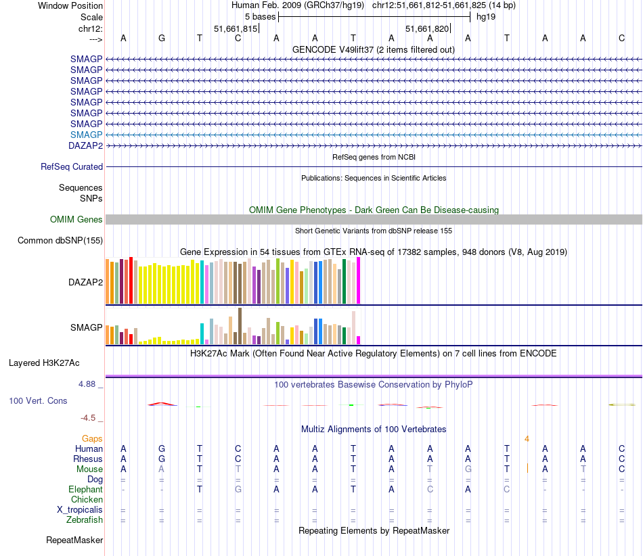Open the GENCODE V49lift37 track title
The width and height of the screenshot is (643, 556).
pyautogui.click(x=373, y=49)
